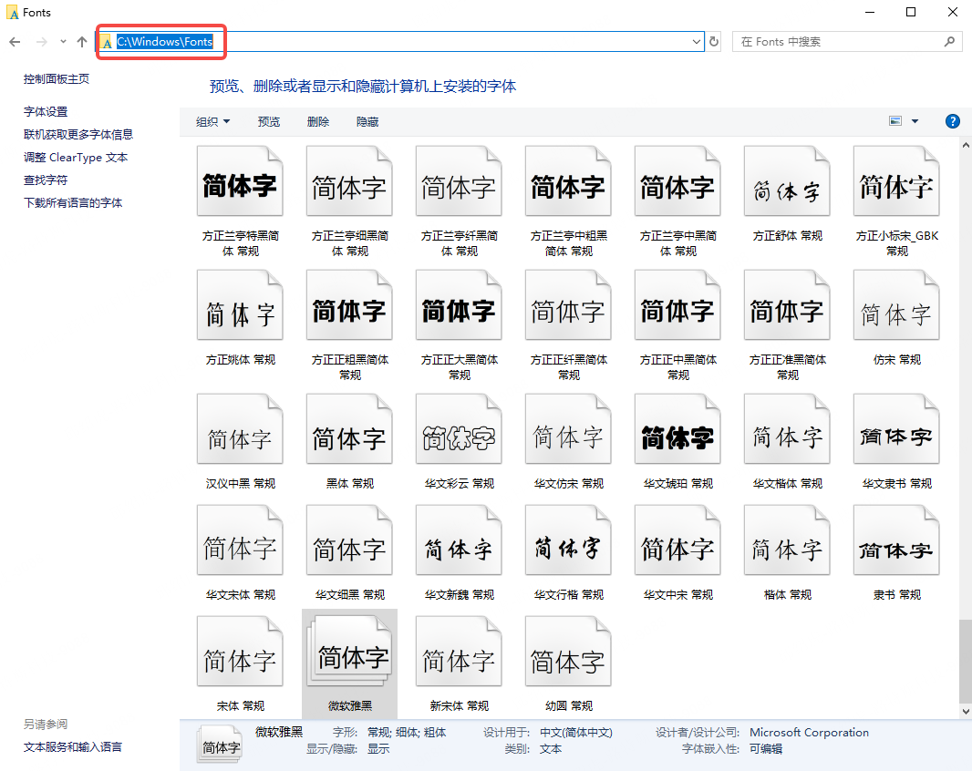Viewport: 972px width, 771px height.
Task: Select the 方正舒体 font thumbnail
Action: [x=787, y=180]
